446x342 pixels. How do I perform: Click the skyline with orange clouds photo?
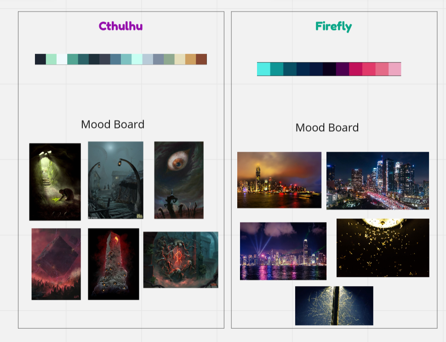pyautogui.click(x=279, y=180)
